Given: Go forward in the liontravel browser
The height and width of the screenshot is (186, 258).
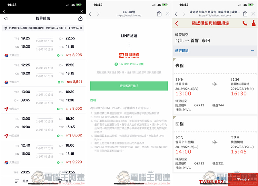Looking at the screenshot, I should tap(184, 14).
